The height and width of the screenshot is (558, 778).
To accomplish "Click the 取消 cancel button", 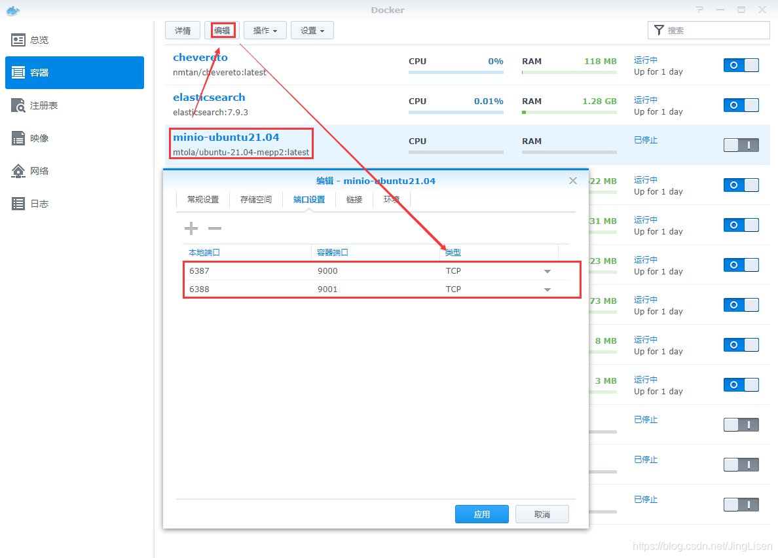I will pos(542,514).
